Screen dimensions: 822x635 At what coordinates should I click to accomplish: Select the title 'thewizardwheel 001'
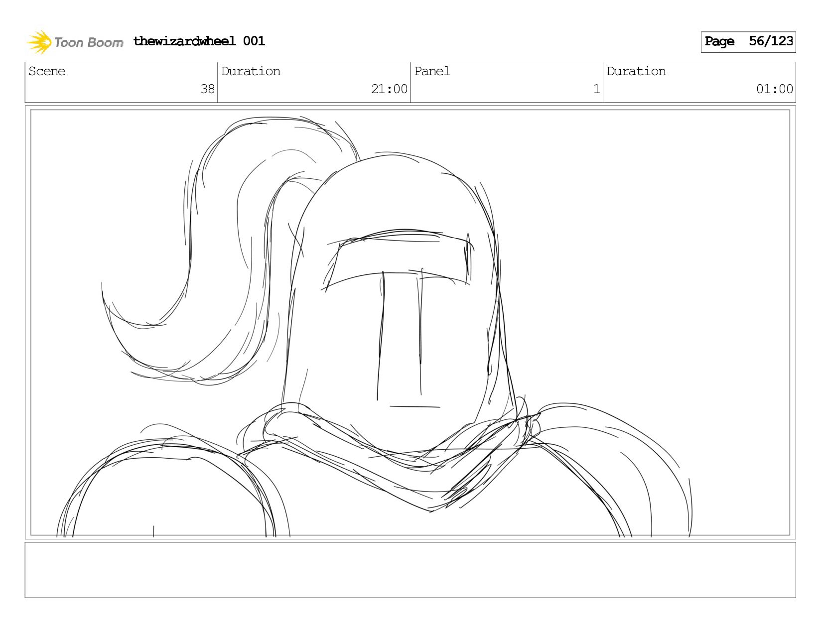point(199,41)
